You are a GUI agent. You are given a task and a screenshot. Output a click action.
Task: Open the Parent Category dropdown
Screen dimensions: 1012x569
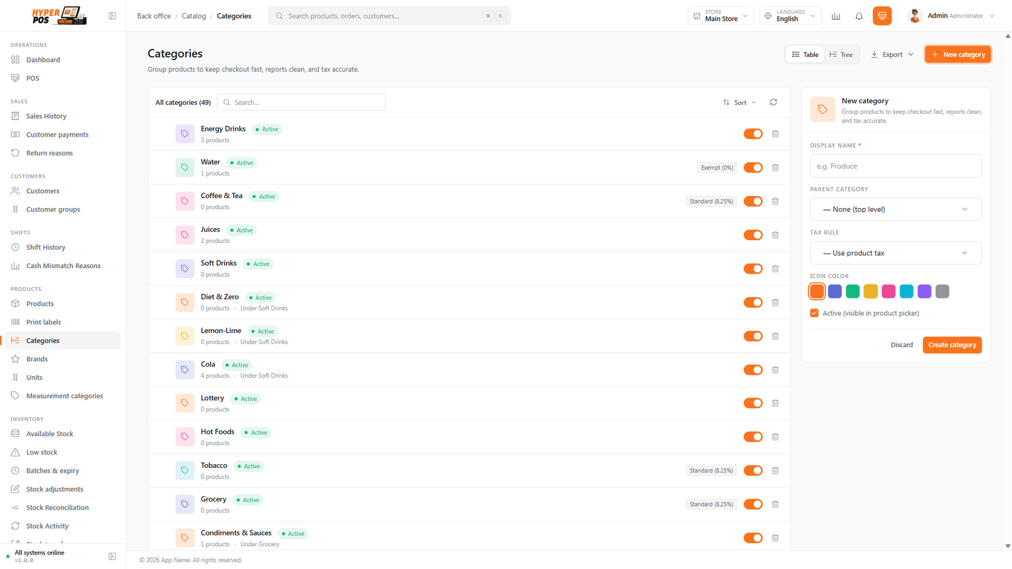tap(896, 209)
